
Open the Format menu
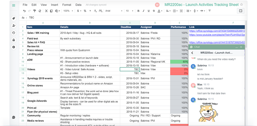[x=67, y=5]
